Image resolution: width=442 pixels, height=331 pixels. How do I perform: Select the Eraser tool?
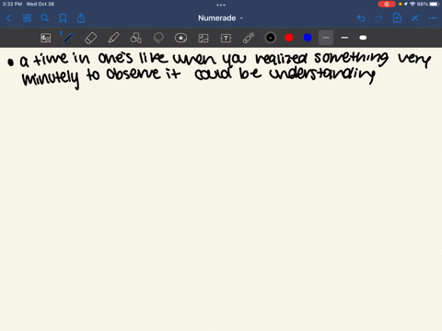coord(91,38)
